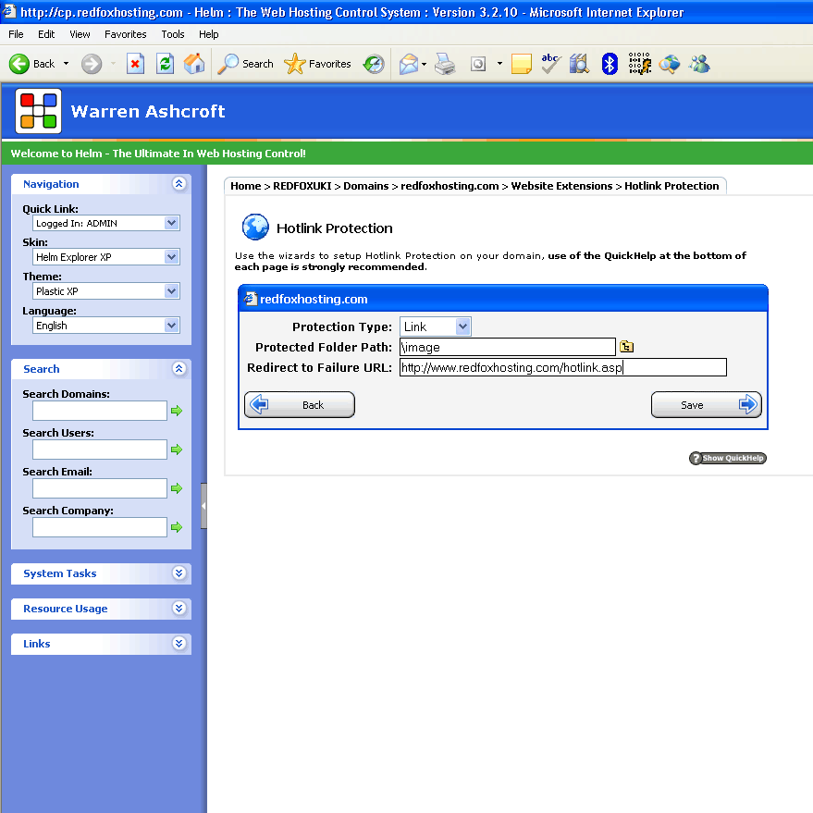The image size is (813, 813).
Task: Click the Search Domains input field
Action: coord(100,411)
